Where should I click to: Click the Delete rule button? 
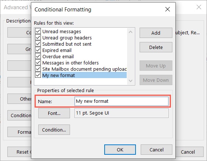point(156,47)
